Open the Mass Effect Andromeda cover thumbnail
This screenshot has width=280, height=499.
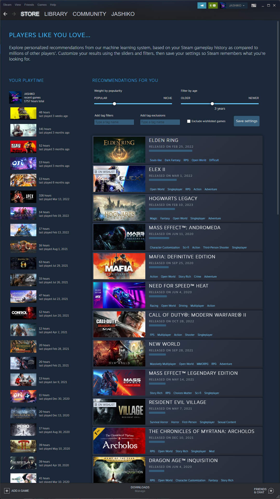(x=119, y=237)
